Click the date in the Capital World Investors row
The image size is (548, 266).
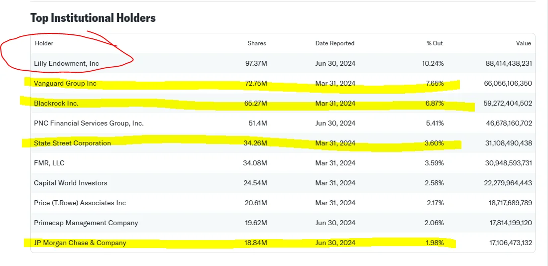point(335,183)
